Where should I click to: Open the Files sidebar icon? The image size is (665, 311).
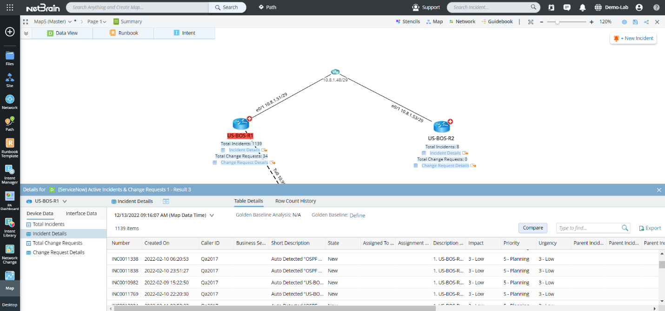(x=10, y=58)
